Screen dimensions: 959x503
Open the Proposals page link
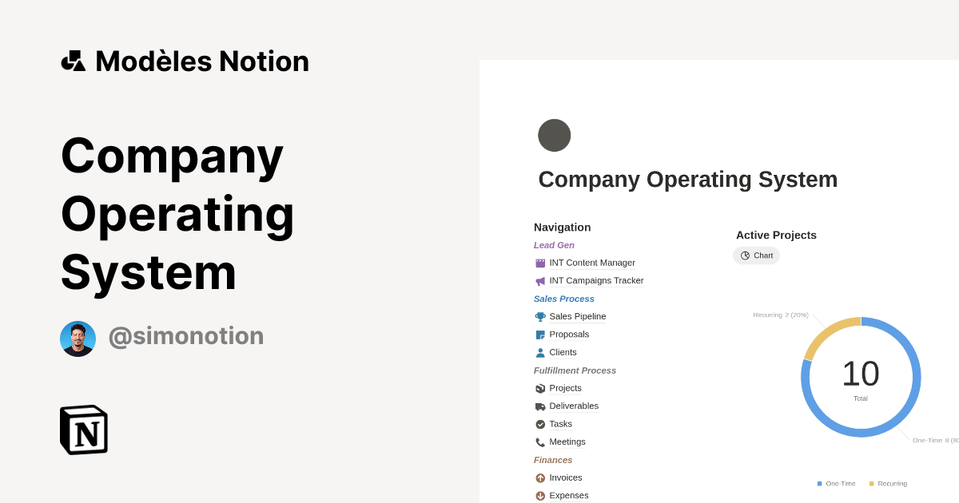point(569,335)
